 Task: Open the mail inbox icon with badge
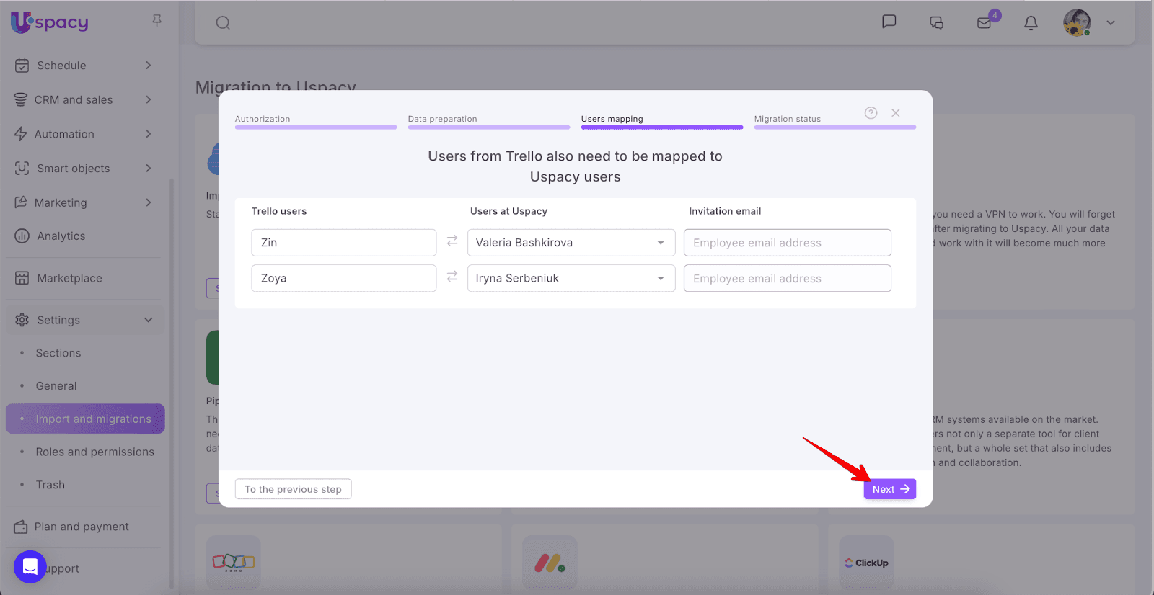click(x=985, y=22)
